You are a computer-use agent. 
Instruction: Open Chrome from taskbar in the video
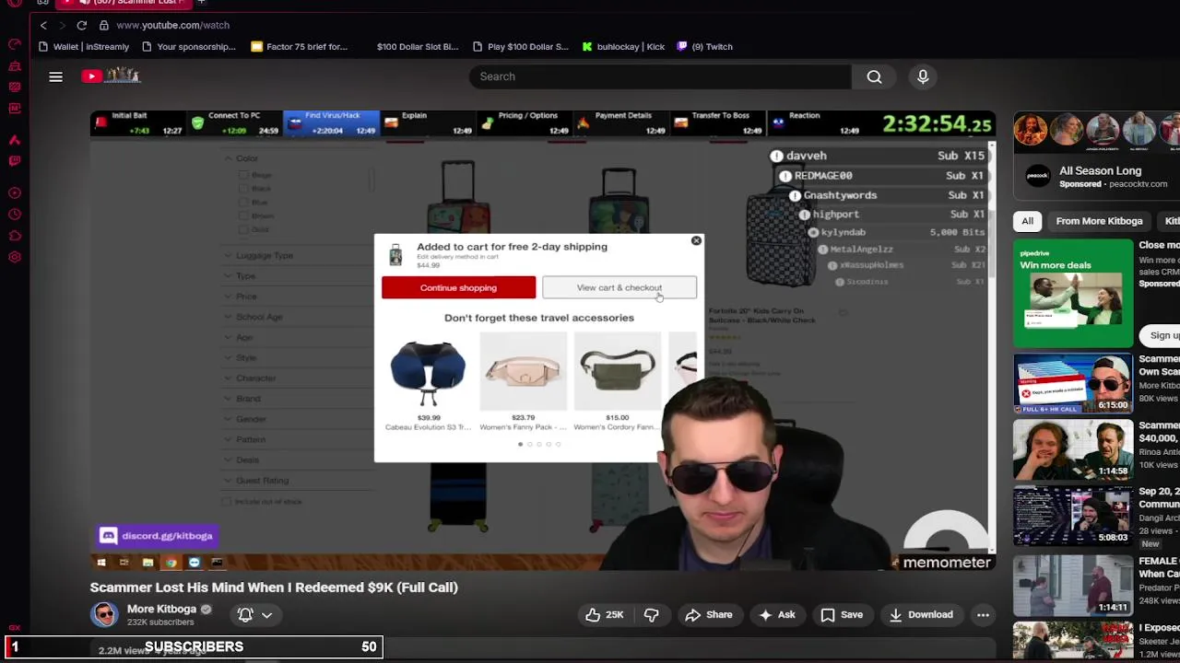171,563
